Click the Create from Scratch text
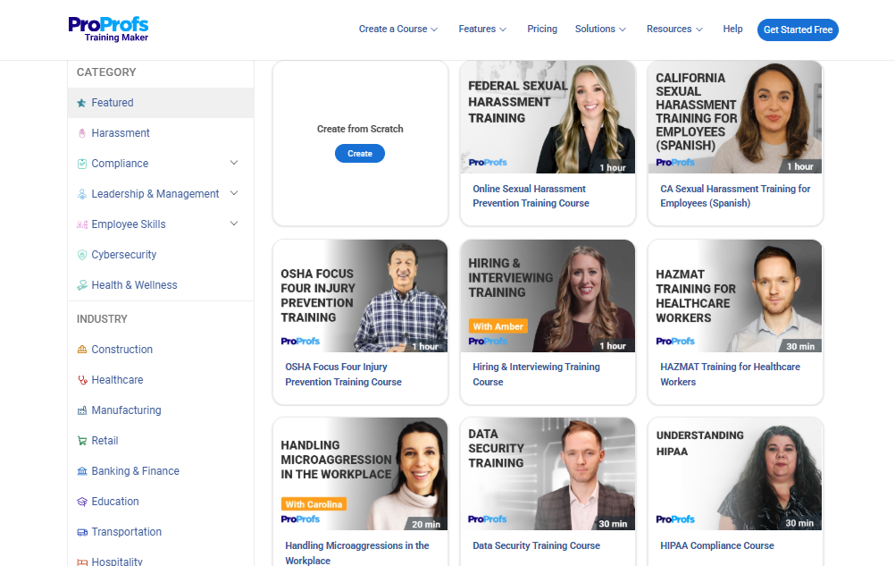The width and height of the screenshot is (895, 566). click(x=360, y=129)
